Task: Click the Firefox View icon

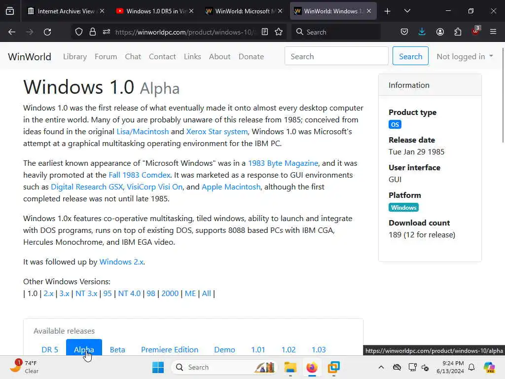Action: pos(10,11)
